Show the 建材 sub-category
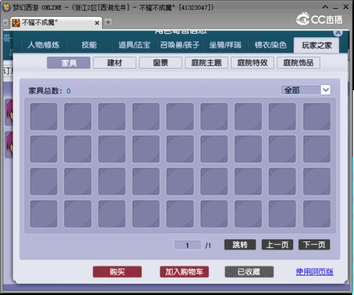The image size is (354, 295). (114, 63)
